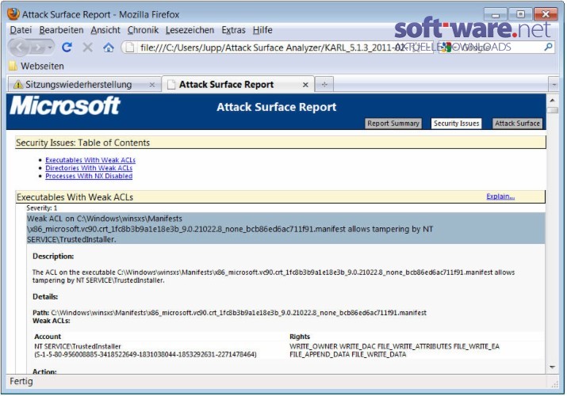The height and width of the screenshot is (396, 567).
Task: Follow the Directories With Weak ACLs link
Action: coord(89,168)
